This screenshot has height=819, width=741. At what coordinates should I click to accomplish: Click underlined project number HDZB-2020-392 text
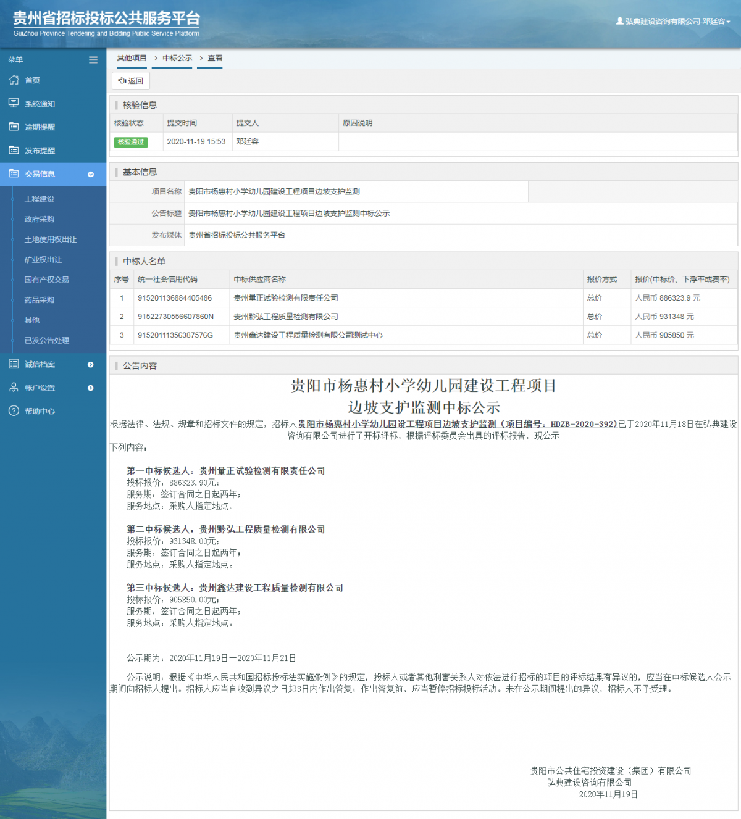(x=584, y=424)
